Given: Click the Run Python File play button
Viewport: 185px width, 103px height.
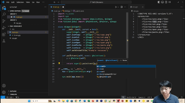Looking at the screenshot, I should point(116,7).
